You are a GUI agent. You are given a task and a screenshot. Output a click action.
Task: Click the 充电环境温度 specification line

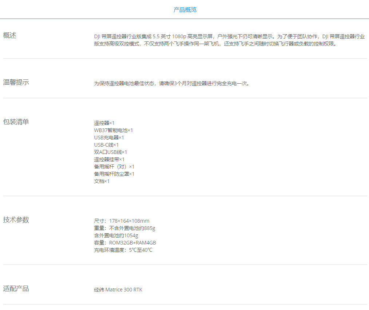click(x=123, y=250)
